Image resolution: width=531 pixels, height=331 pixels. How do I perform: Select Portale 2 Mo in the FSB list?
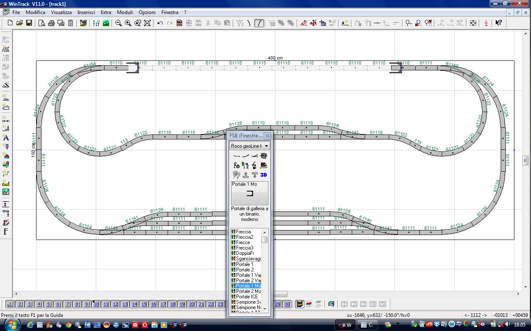246,291
